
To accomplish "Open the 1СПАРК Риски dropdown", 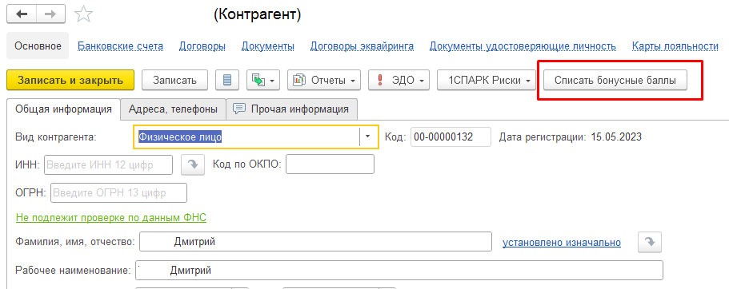I will point(487,81).
